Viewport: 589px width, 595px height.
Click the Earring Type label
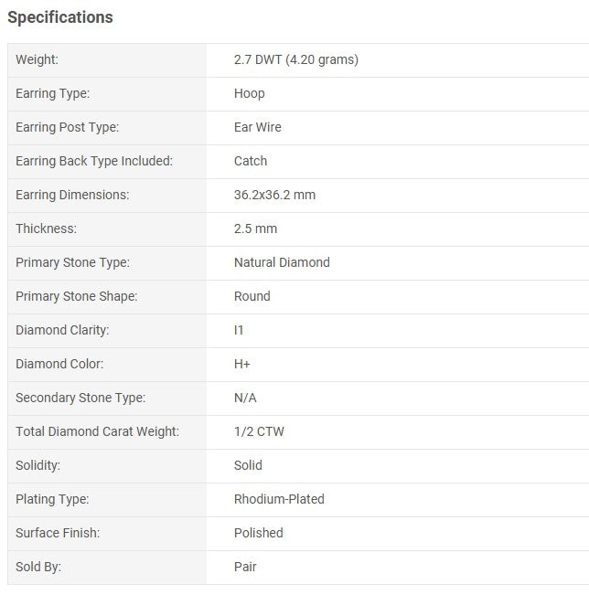pos(53,93)
